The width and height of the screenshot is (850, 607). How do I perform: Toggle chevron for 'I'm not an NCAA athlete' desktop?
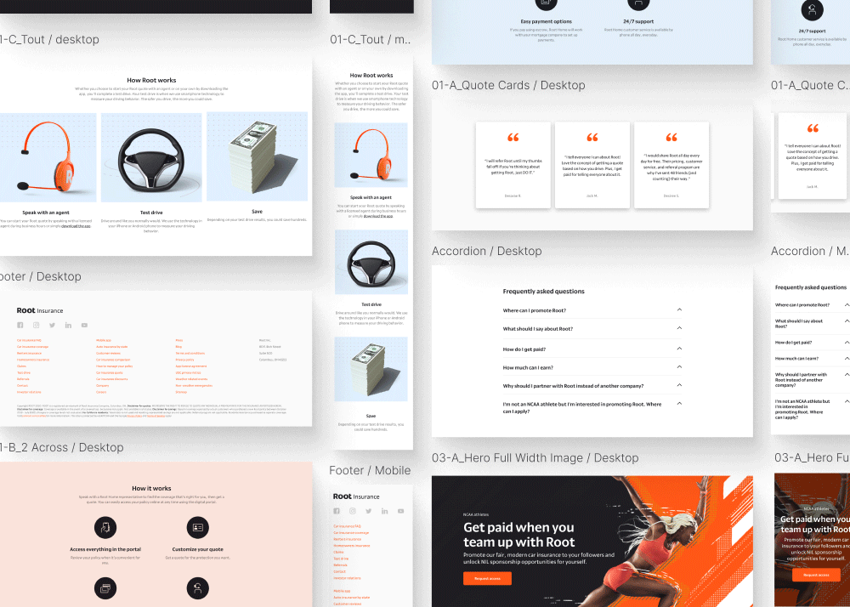pos(679,404)
